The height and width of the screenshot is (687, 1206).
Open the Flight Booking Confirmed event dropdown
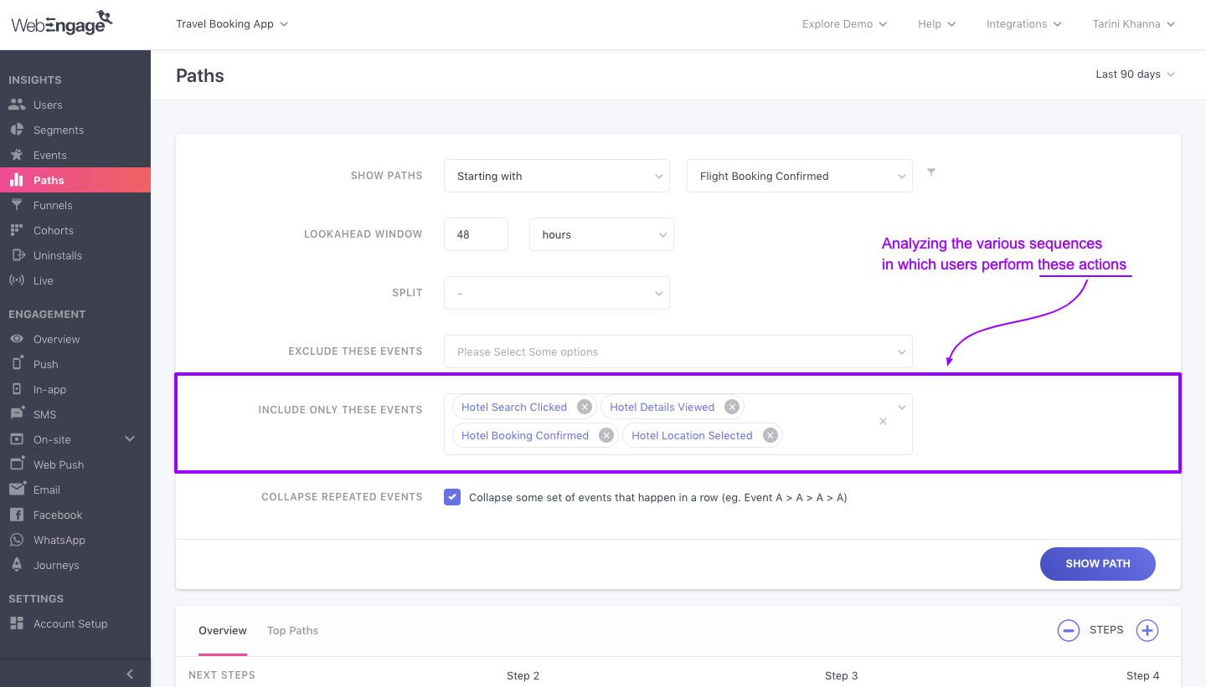[x=800, y=176]
